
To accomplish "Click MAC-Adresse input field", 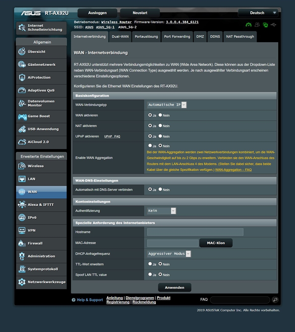I will [x=173, y=243].
